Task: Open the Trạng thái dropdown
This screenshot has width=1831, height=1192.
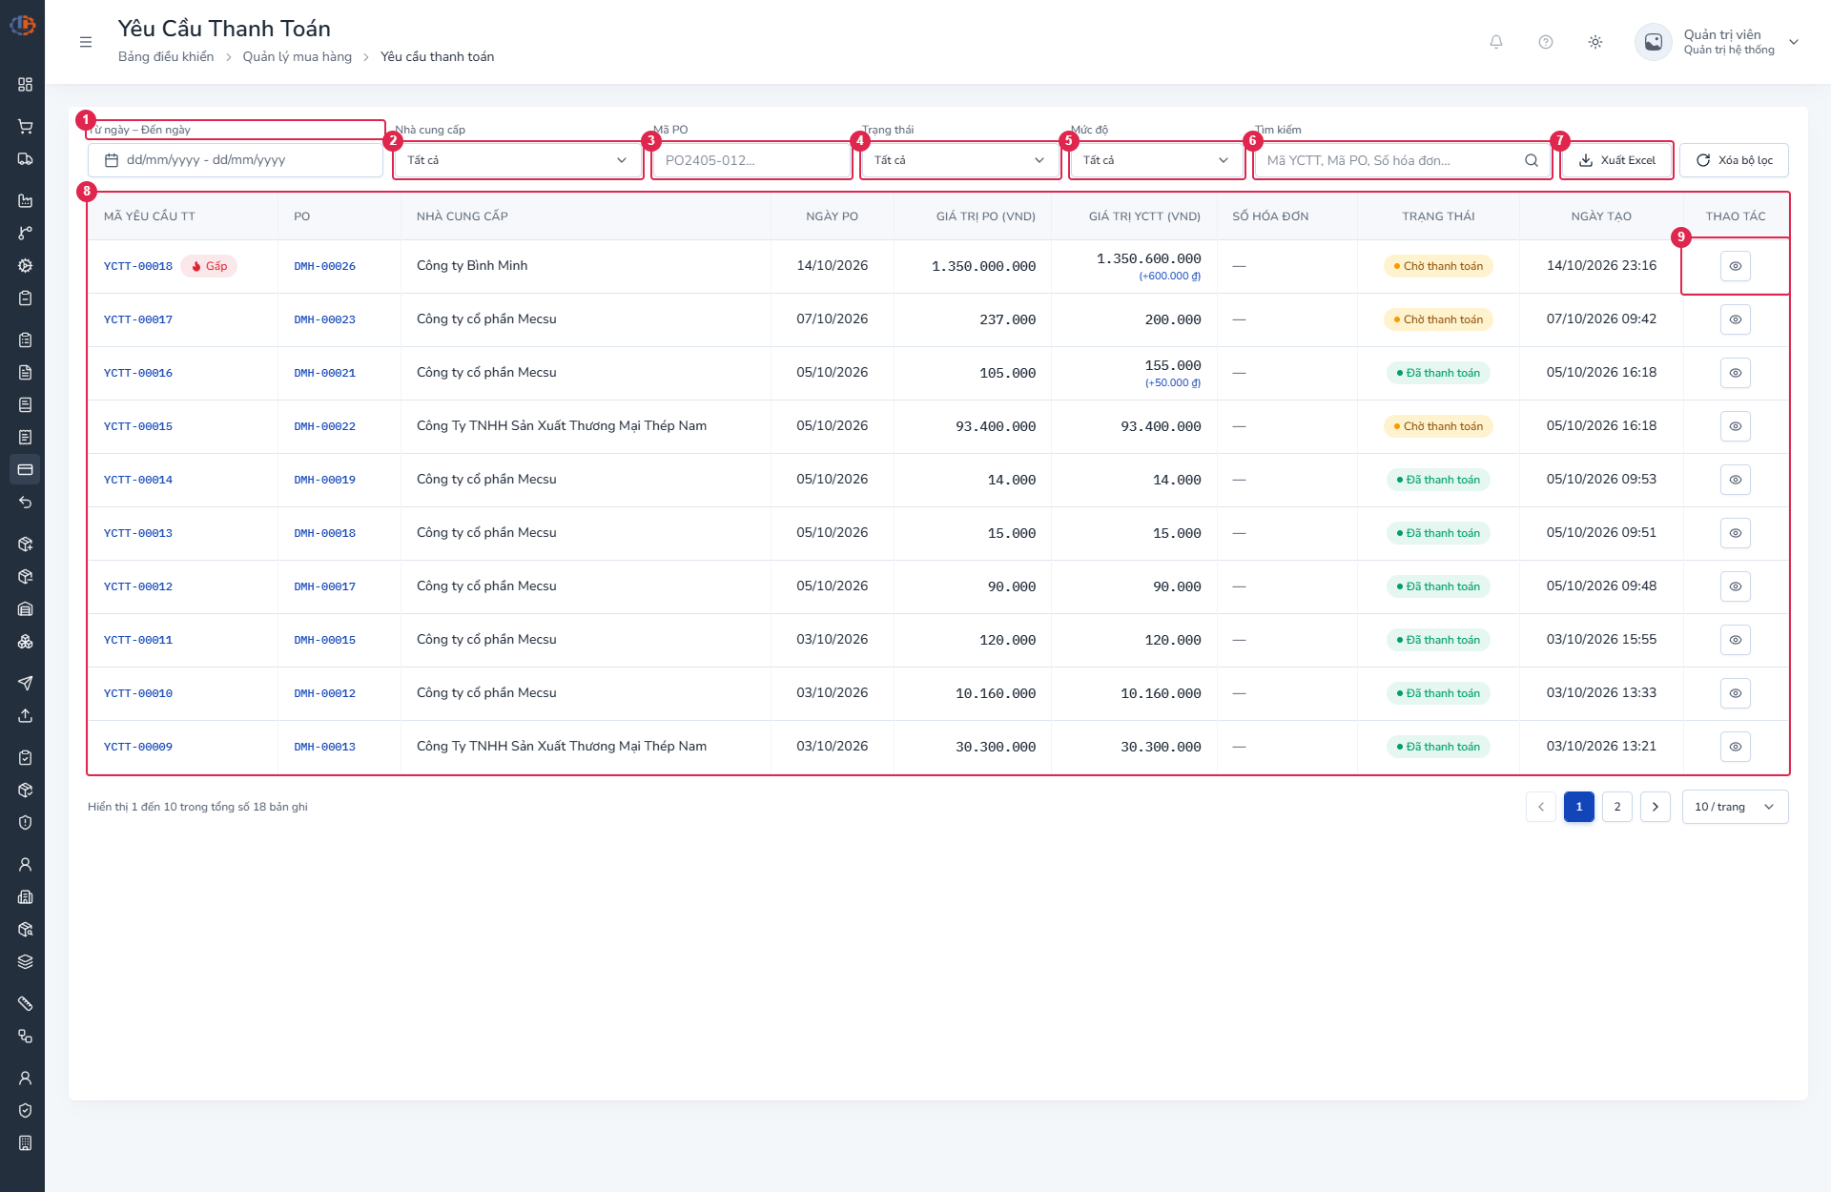Action: click(960, 160)
